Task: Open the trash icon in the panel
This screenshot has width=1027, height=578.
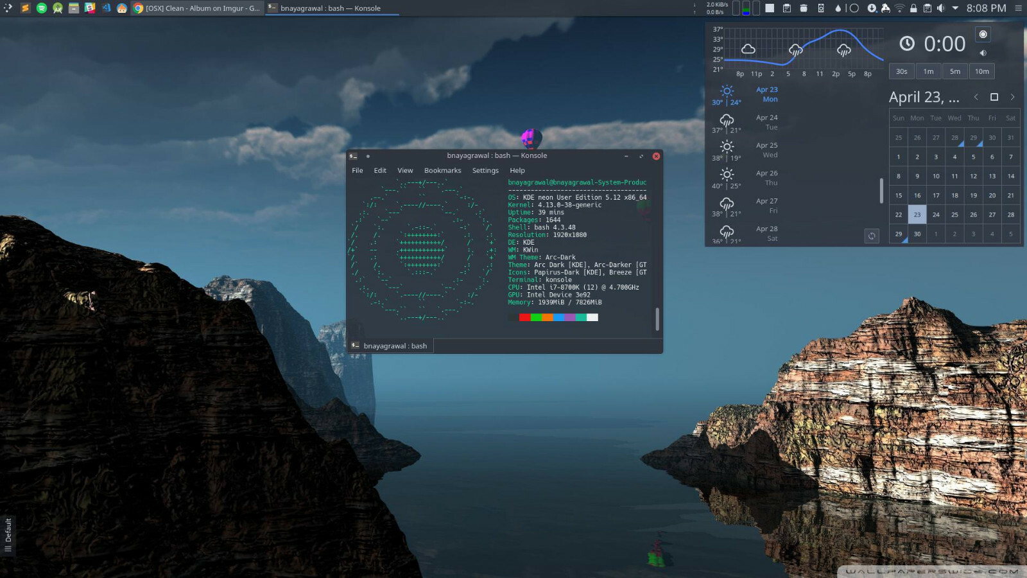Action: tap(804, 8)
